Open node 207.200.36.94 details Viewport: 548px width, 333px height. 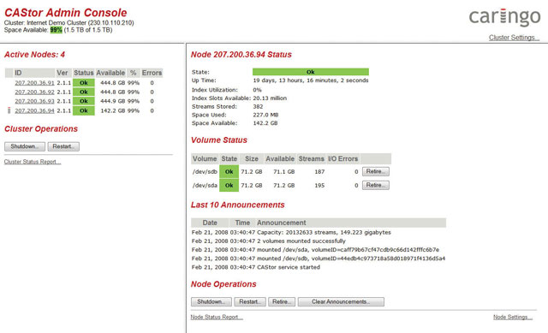point(34,110)
